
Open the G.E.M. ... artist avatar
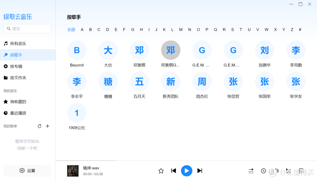[x=202, y=50]
